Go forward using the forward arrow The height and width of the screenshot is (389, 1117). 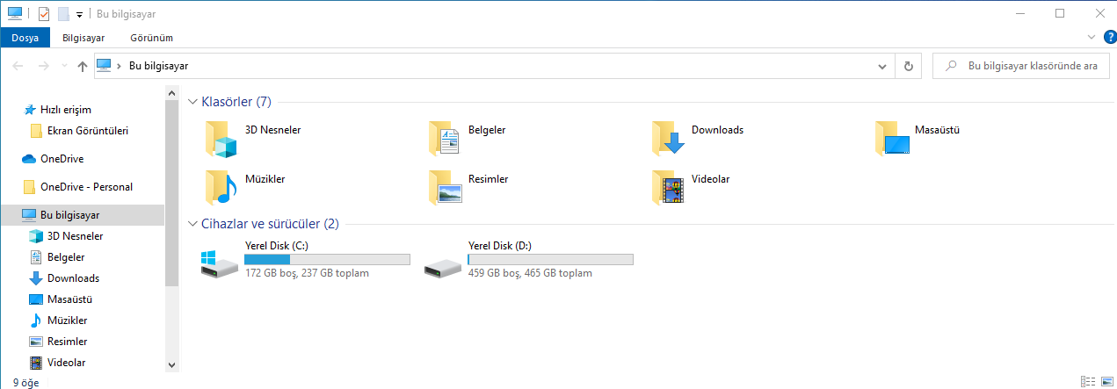coord(44,66)
